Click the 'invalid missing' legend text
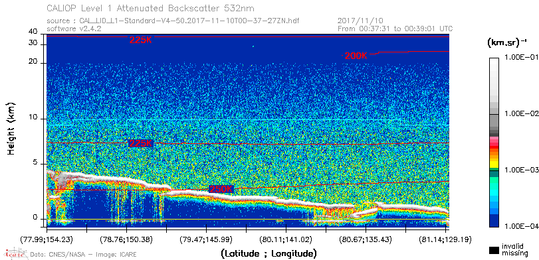Image resolution: width=539 pixels, height=260 pixels. 515,249
